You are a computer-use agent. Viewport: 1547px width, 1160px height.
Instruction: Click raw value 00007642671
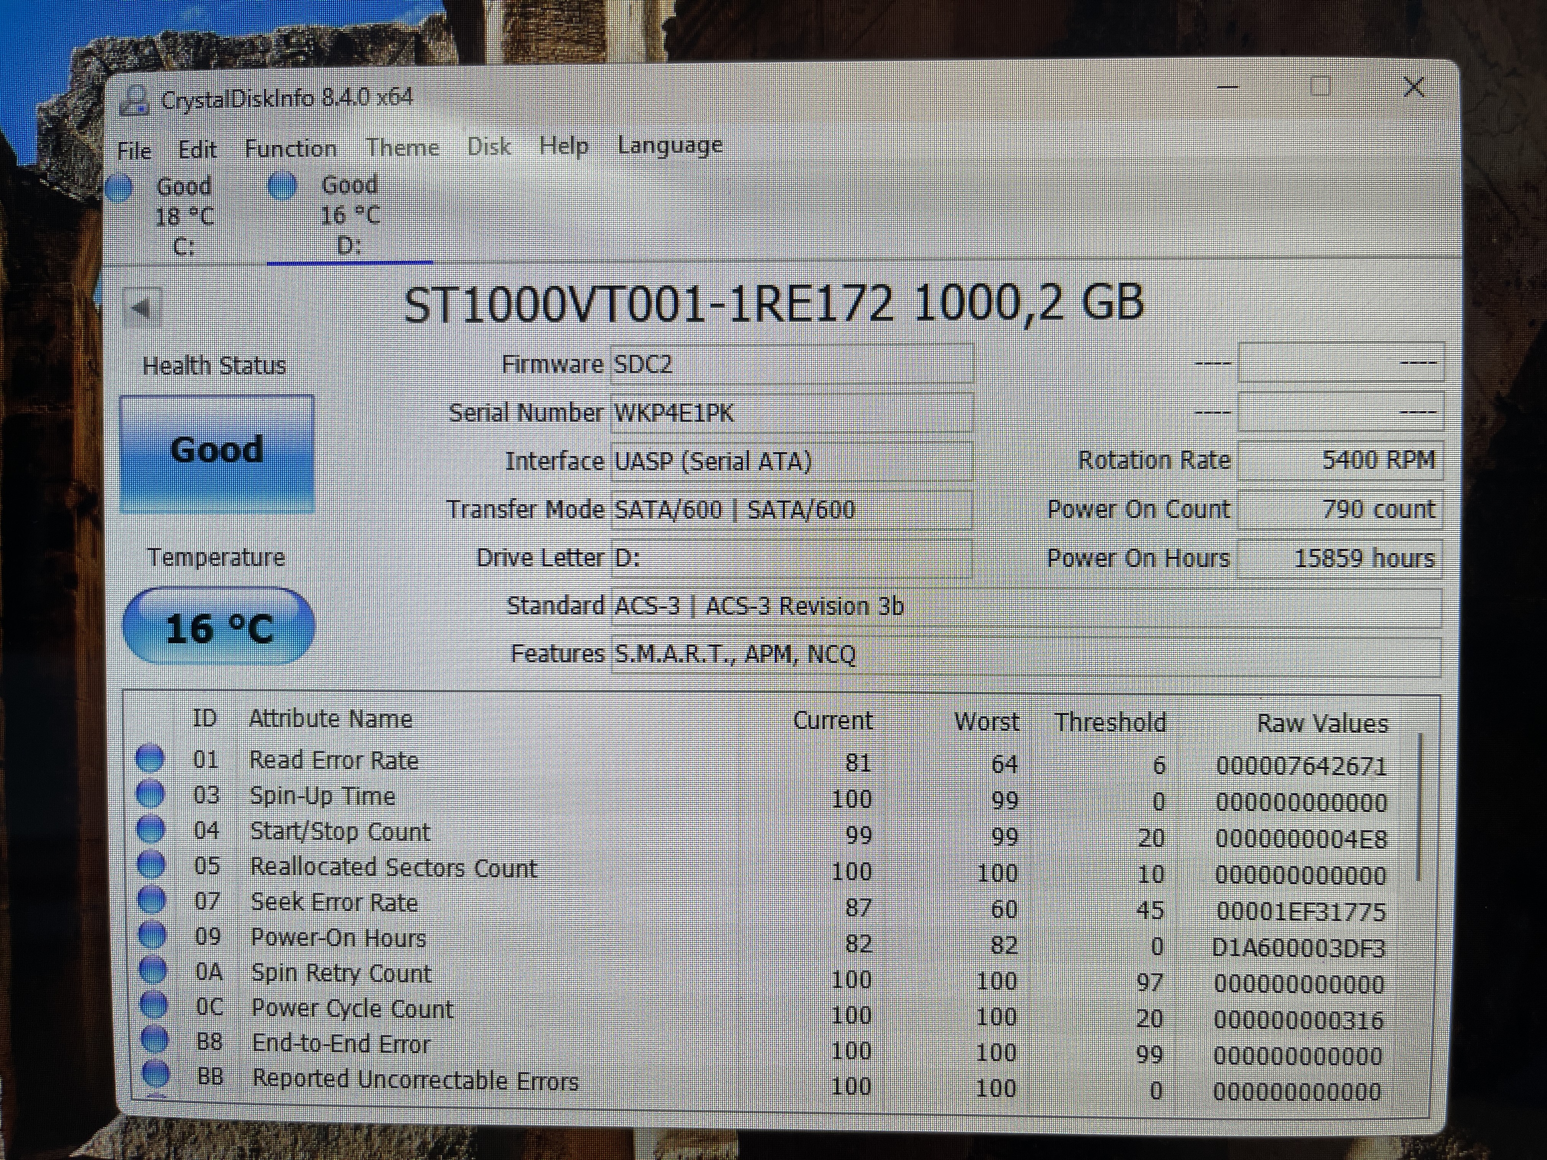[1301, 766]
